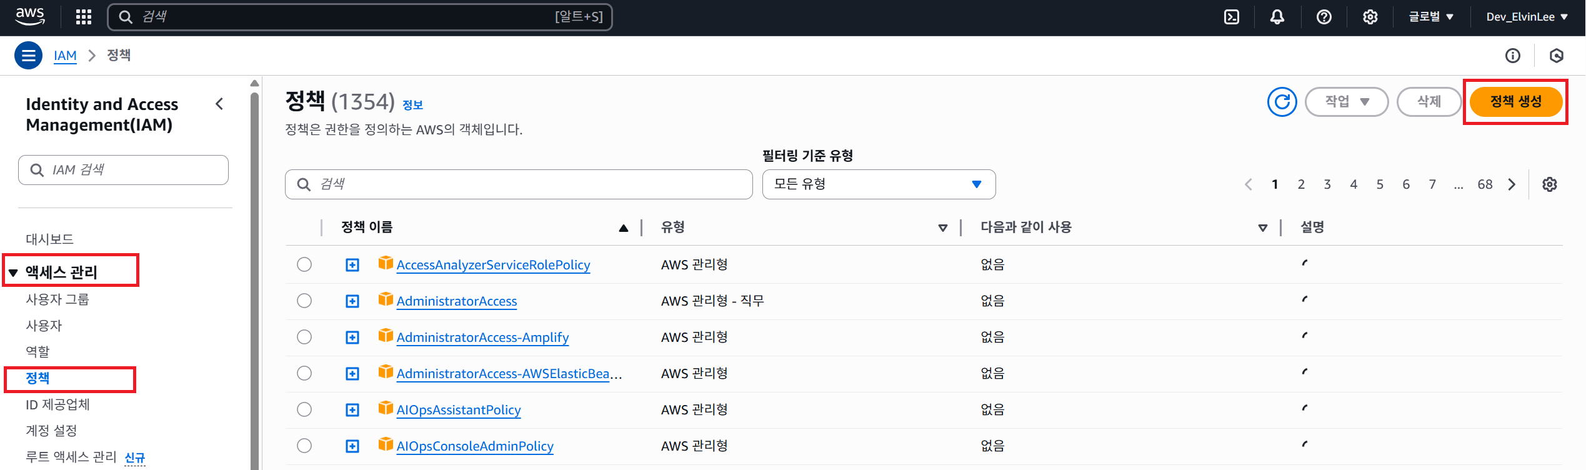Open the AWS home logo
This screenshot has width=1586, height=470.
(x=30, y=17)
